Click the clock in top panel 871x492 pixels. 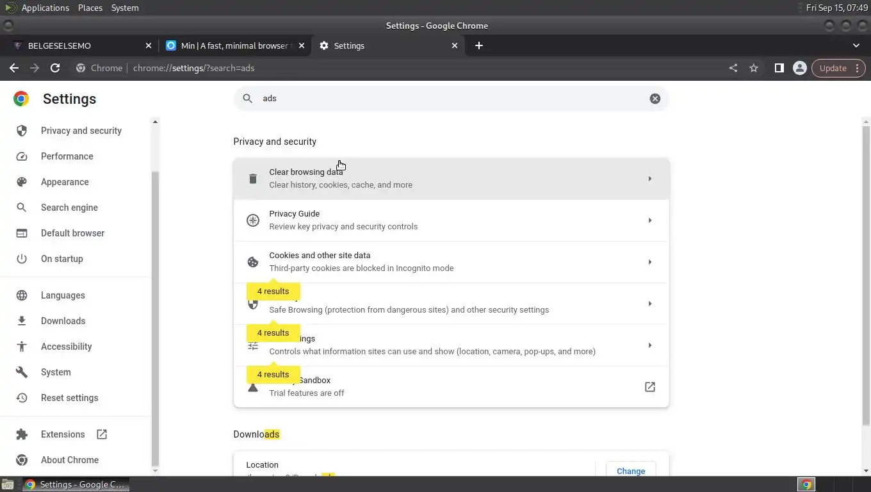click(836, 8)
